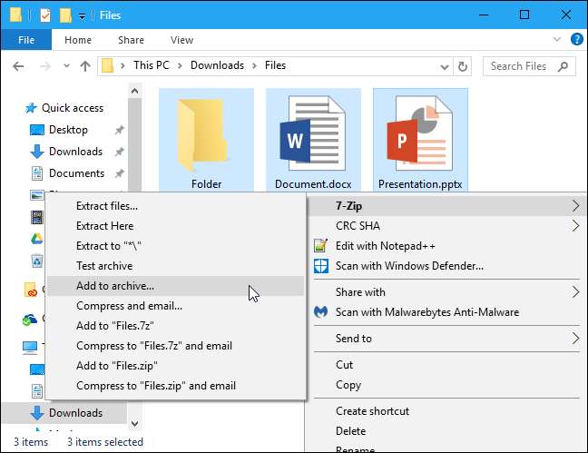Click Downloads in the breadcrumb path
Viewport: 588px width, 453px height.
[217, 65]
